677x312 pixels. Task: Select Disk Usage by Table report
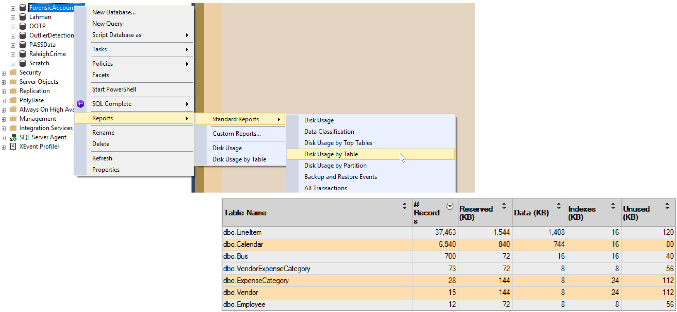[331, 154]
